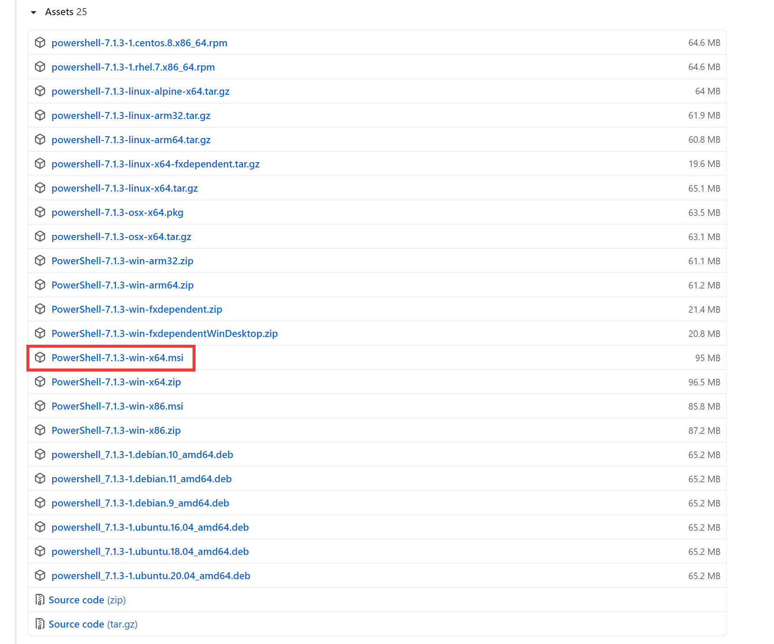Download PowerShell-7.1.3-win-x64.zip
This screenshot has height=644, width=774.
pyautogui.click(x=116, y=382)
